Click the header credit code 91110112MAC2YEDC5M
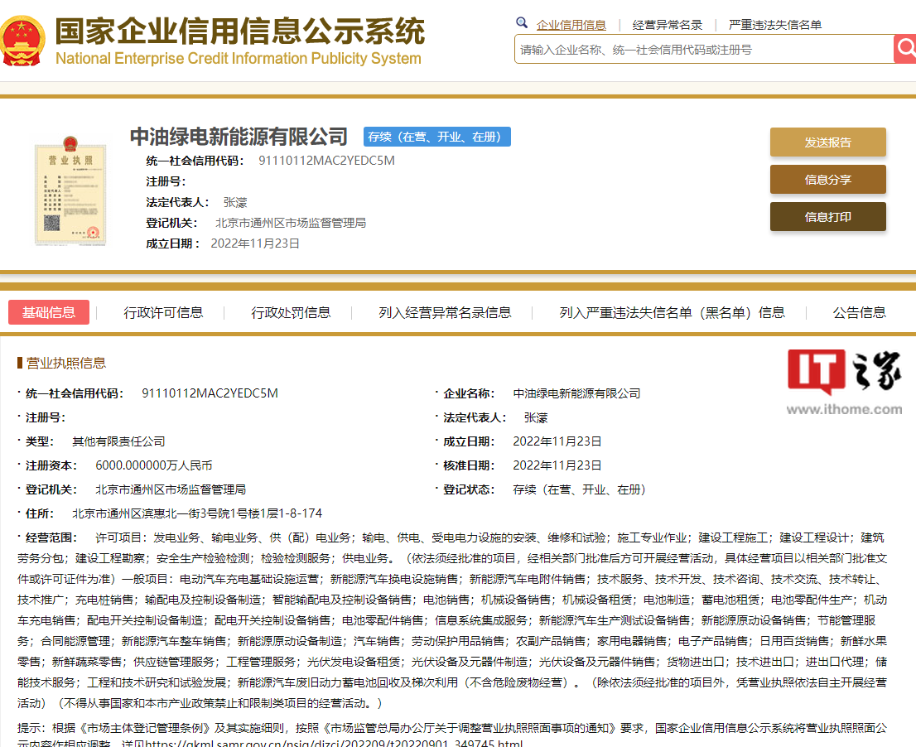This screenshot has width=916, height=747. point(326,161)
